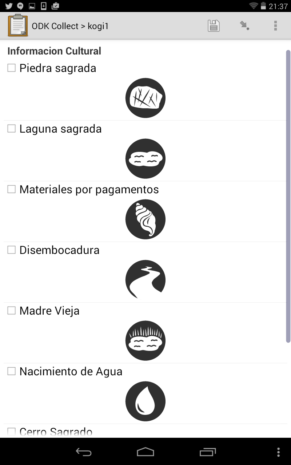Tap the sacred stone icon image
This screenshot has width=291, height=465.
pos(145,98)
